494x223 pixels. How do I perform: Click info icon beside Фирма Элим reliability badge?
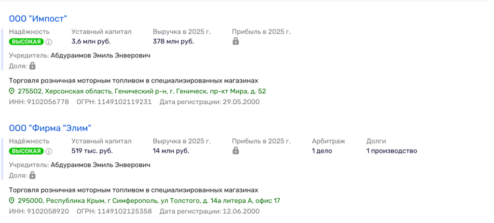click(49, 151)
